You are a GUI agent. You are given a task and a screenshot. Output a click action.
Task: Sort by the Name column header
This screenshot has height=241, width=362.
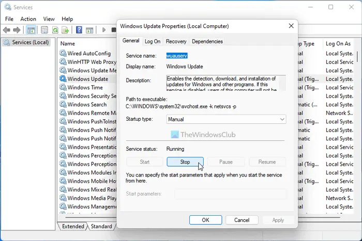click(x=68, y=43)
